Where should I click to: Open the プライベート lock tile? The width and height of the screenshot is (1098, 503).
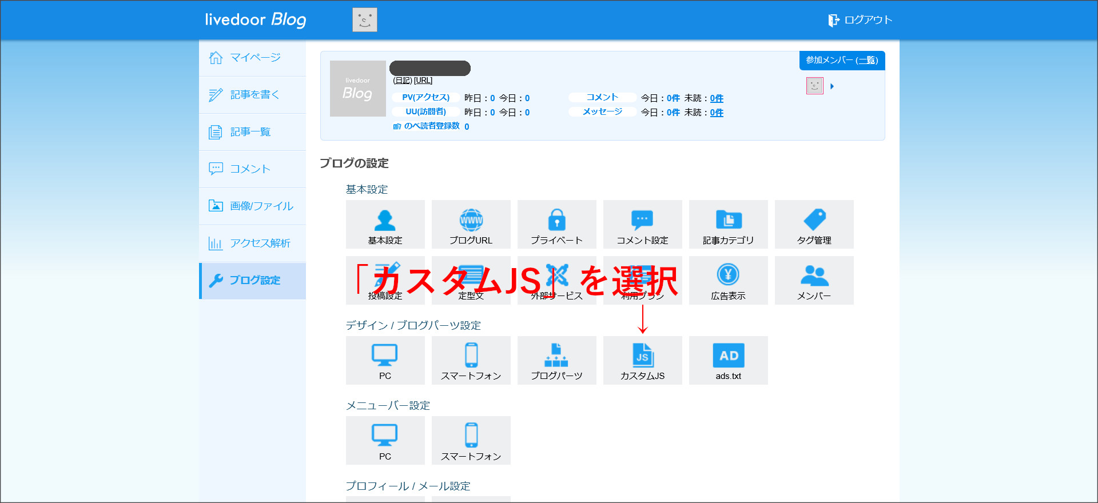[556, 224]
